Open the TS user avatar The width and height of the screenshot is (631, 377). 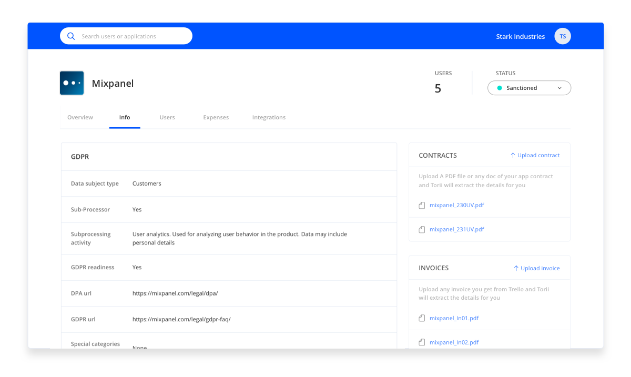563,36
